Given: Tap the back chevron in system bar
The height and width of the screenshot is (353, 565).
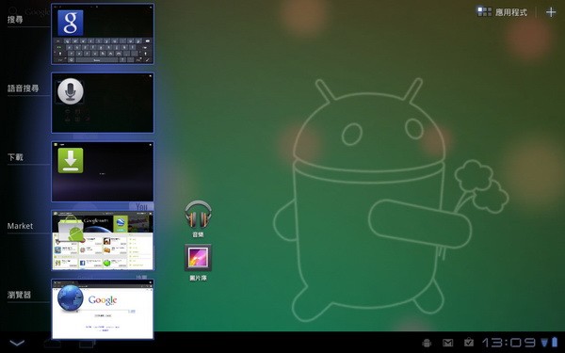Looking at the screenshot, I should coord(17,343).
